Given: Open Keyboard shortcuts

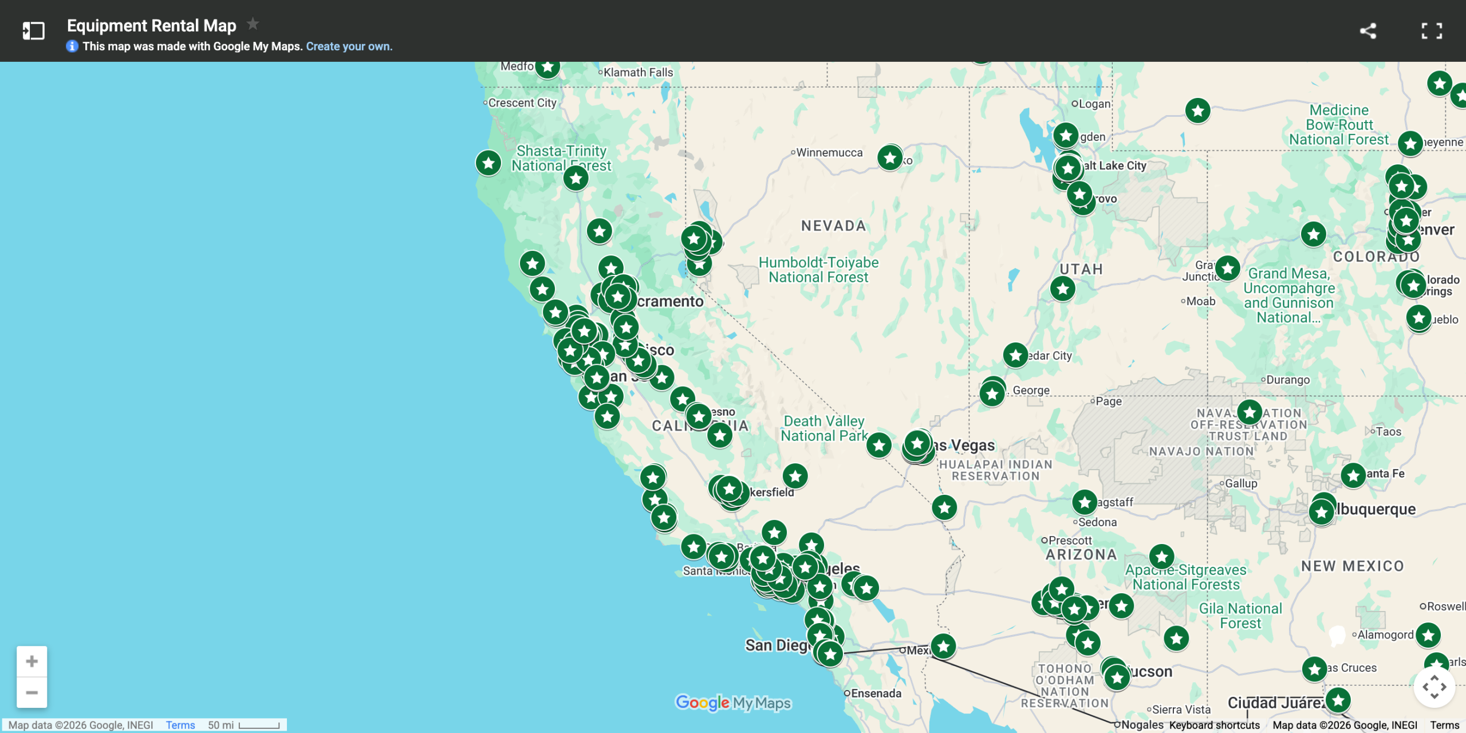Looking at the screenshot, I should [x=1214, y=725].
